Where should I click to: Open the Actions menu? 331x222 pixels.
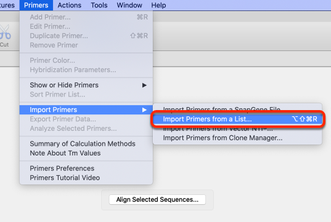coord(70,5)
